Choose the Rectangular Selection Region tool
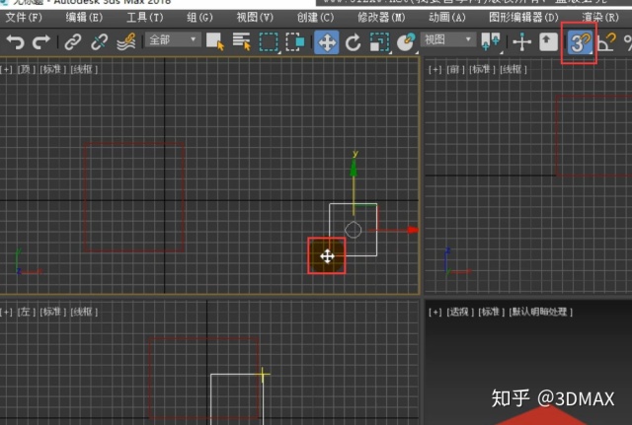Image resolution: width=632 pixels, height=425 pixels. [269, 41]
